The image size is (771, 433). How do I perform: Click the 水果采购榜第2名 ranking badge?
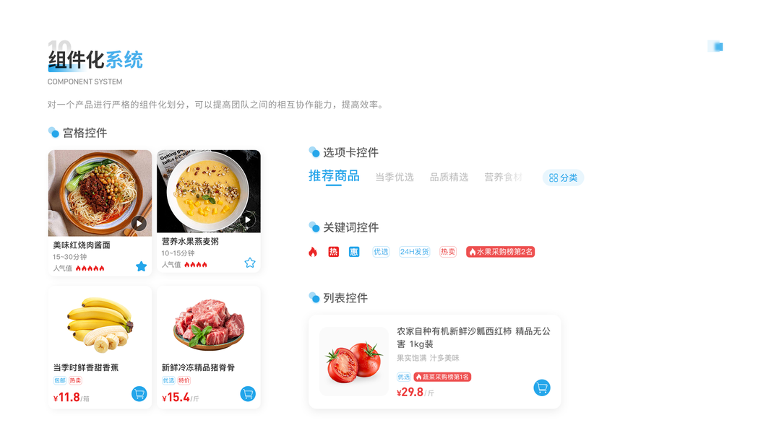500,252
